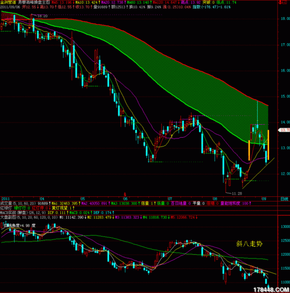Click the 14.00 price axis label
The image size is (290, 293).
click(285, 122)
